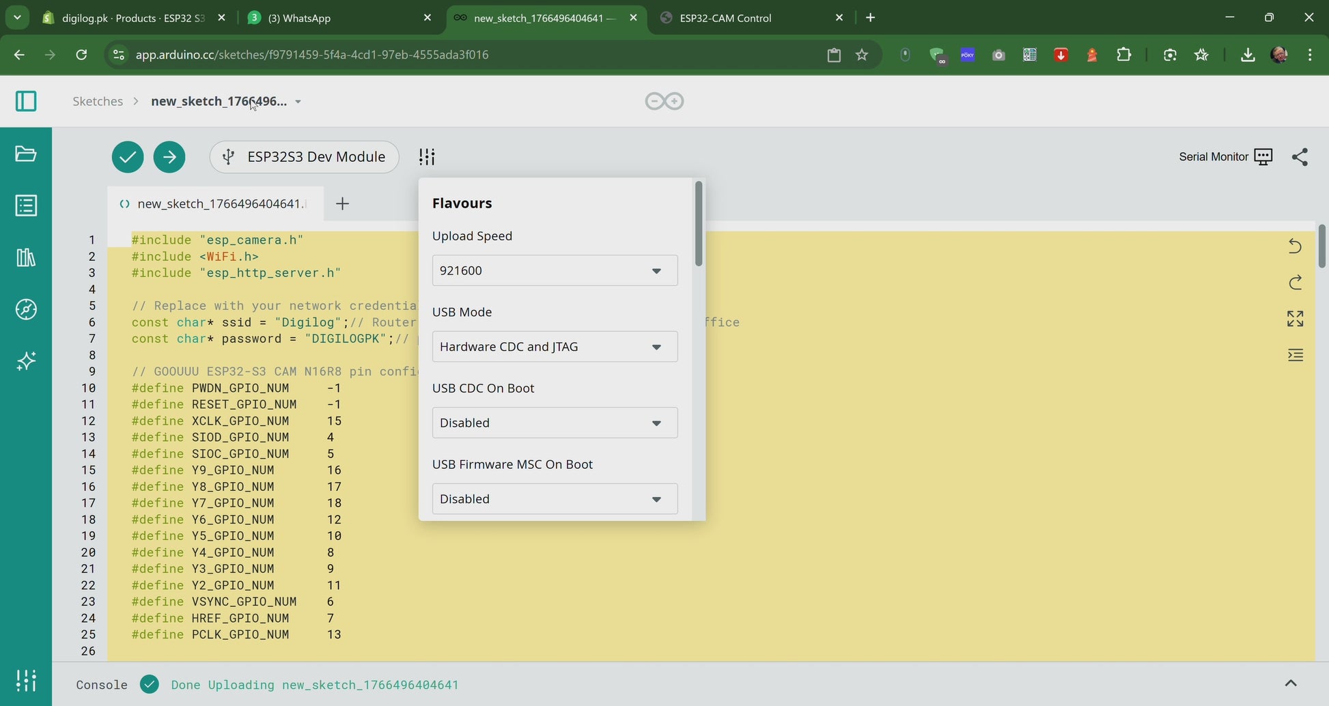Viewport: 1329px width, 706px height.
Task: Click the undo arrow in editor
Action: point(1295,246)
